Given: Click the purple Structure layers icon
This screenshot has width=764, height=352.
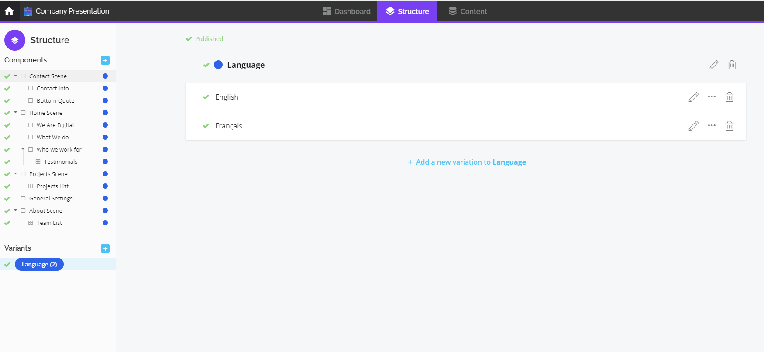Looking at the screenshot, I should (15, 40).
